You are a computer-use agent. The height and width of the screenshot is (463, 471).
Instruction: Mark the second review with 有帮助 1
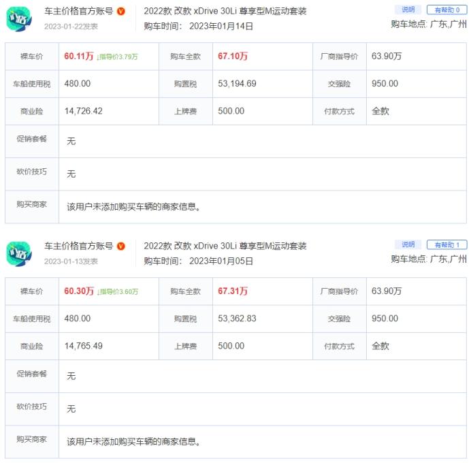(446, 244)
